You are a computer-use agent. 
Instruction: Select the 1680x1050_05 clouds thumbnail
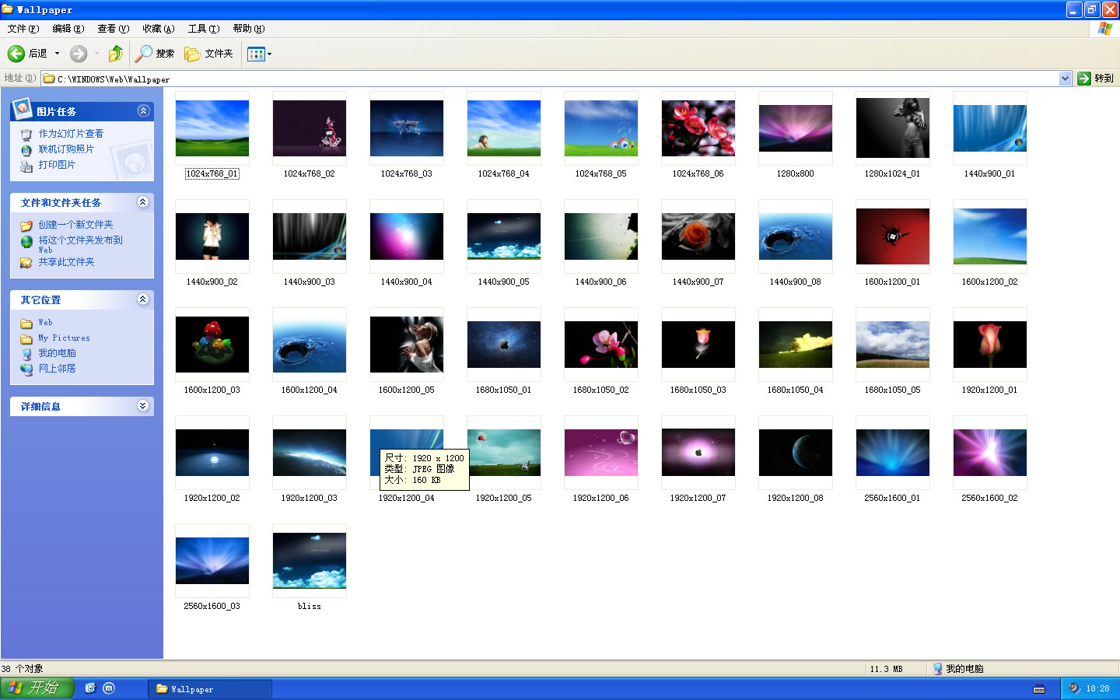[893, 345]
